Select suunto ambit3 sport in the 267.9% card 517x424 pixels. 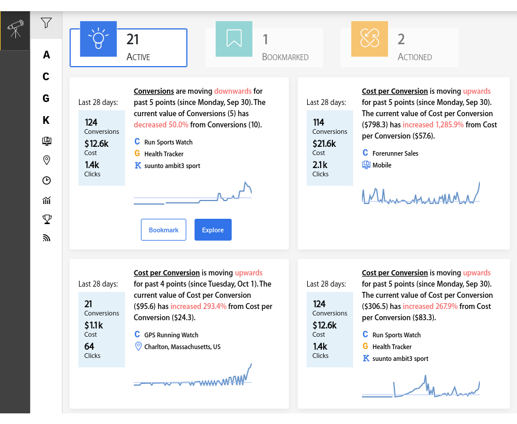[x=400, y=359]
